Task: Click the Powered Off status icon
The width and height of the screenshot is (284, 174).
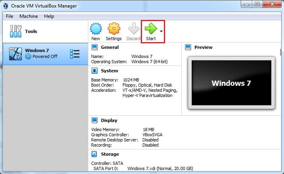Action: click(x=28, y=56)
